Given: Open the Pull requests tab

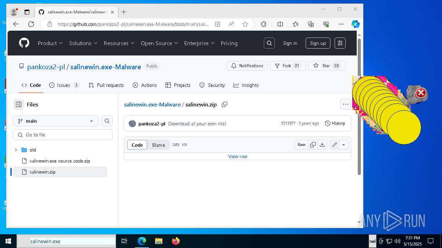Looking at the screenshot, I should pyautogui.click(x=106, y=85).
